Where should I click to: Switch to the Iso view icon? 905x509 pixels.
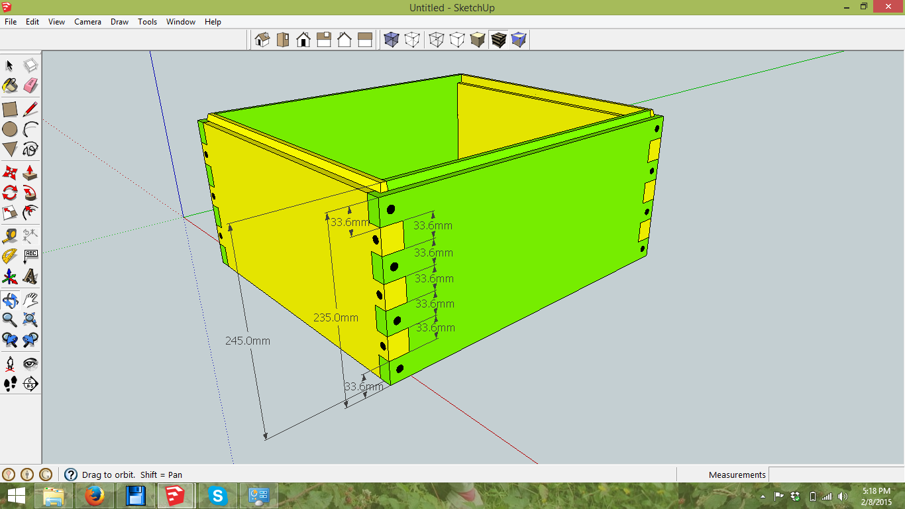[262, 40]
